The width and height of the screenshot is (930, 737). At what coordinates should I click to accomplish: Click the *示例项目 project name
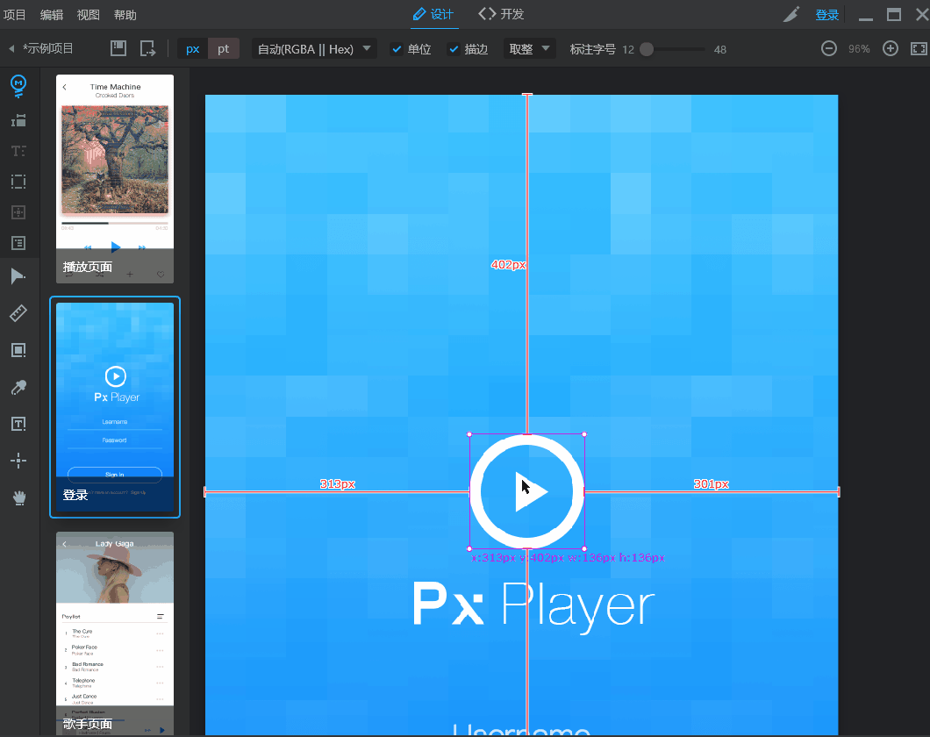click(47, 48)
